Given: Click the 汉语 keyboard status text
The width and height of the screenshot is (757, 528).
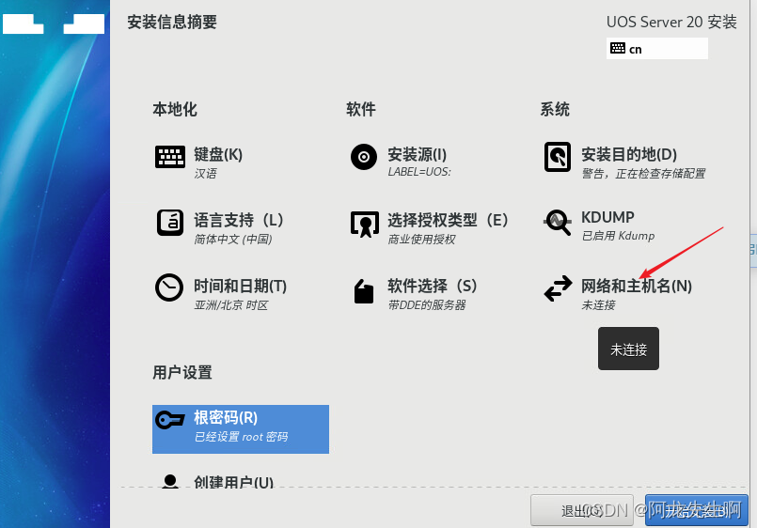Looking at the screenshot, I should click(205, 174).
